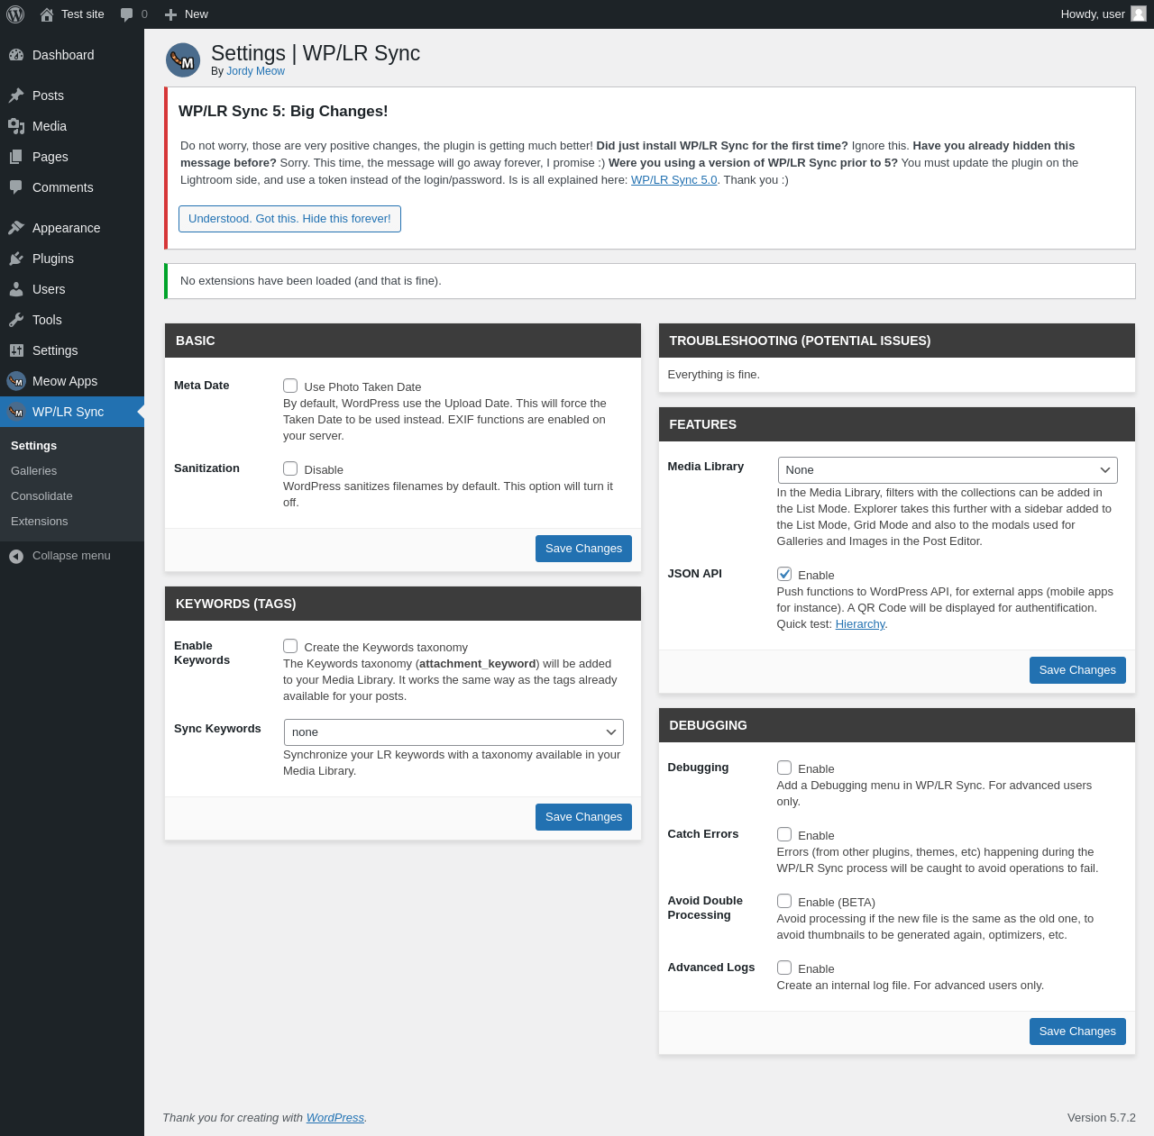This screenshot has height=1136, width=1154.
Task: Open Media in the sidebar
Action: tap(72, 126)
